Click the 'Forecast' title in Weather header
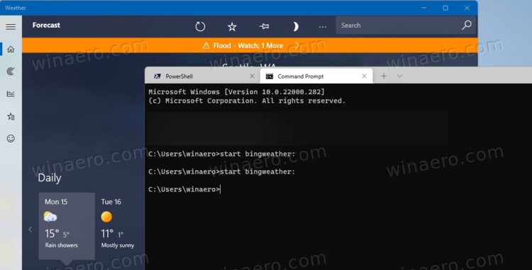Viewport: 532px width, 270px height. coord(46,25)
